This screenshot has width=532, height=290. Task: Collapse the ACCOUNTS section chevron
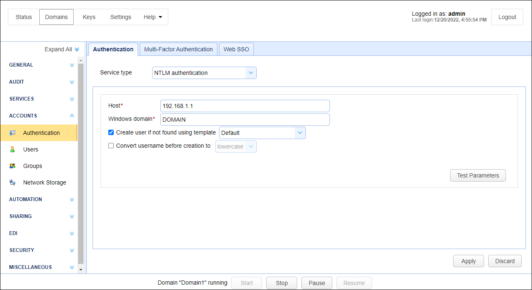[x=72, y=116]
